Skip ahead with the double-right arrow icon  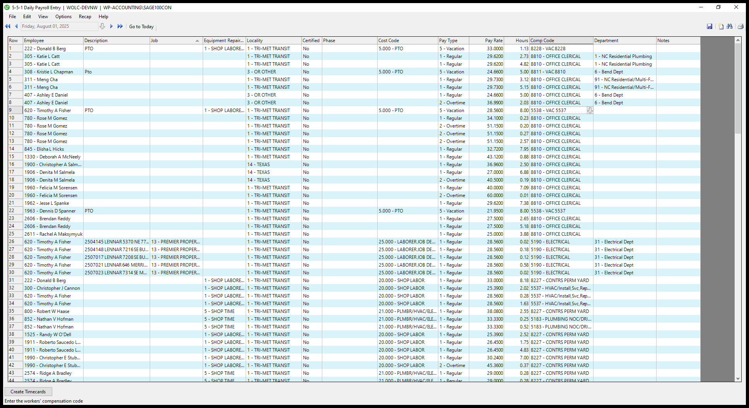pos(120,26)
